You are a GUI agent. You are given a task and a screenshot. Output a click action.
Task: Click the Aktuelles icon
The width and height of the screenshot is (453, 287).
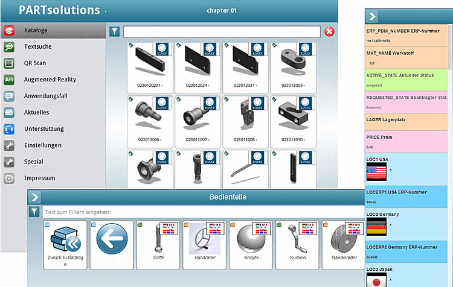click(9, 113)
